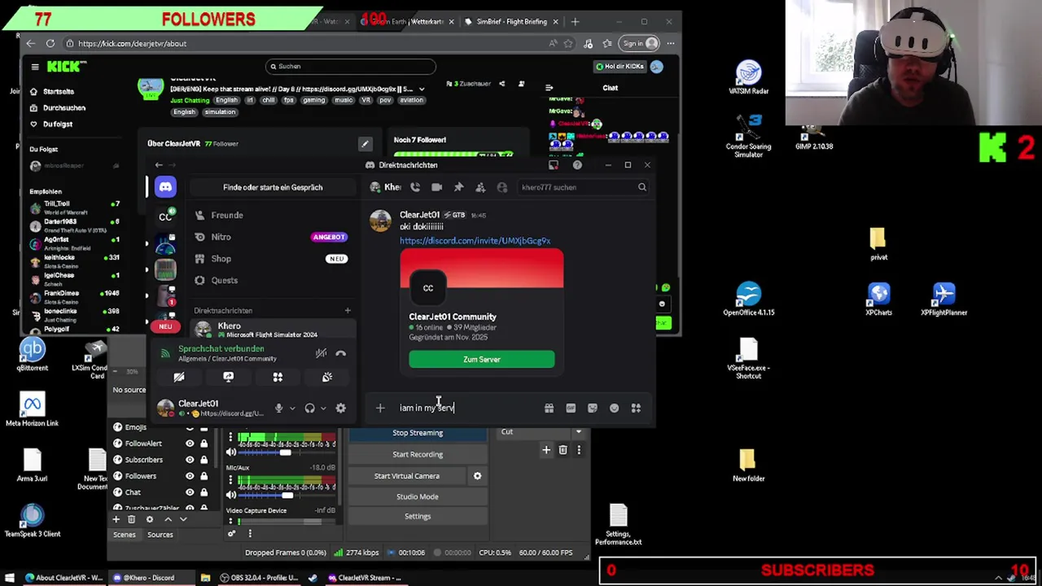Open Discord help question mark icon
Image resolution: width=1042 pixels, height=586 pixels.
coord(577,165)
